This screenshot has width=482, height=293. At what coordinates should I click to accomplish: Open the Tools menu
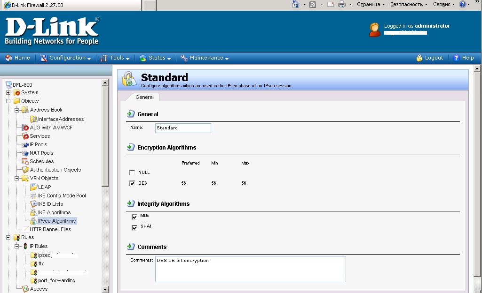pyautogui.click(x=115, y=58)
